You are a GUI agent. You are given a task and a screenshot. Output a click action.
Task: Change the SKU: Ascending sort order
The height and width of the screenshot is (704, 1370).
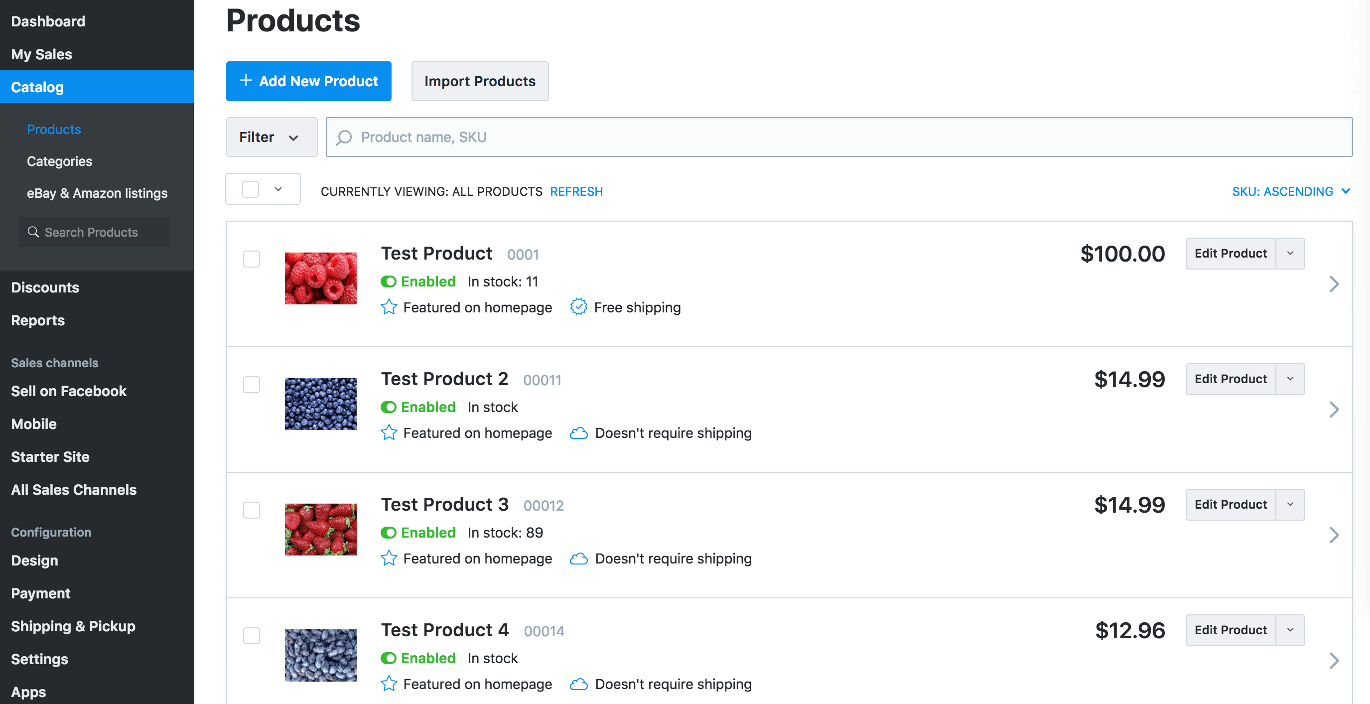coord(1290,191)
